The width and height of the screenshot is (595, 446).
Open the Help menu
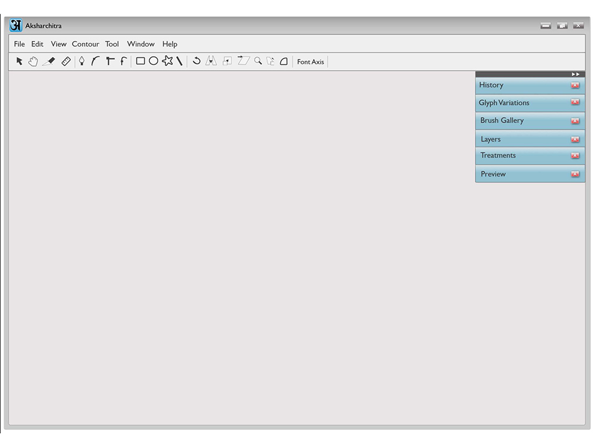tap(170, 44)
